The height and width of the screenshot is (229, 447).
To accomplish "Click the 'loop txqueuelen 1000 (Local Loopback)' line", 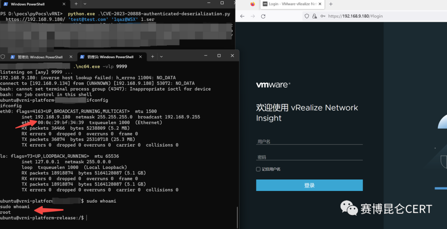I will click(x=74, y=167).
